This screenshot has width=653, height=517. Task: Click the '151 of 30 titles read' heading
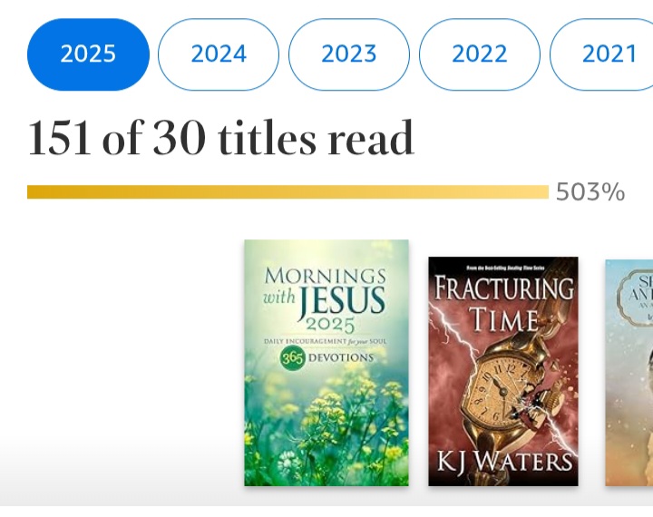220,139
